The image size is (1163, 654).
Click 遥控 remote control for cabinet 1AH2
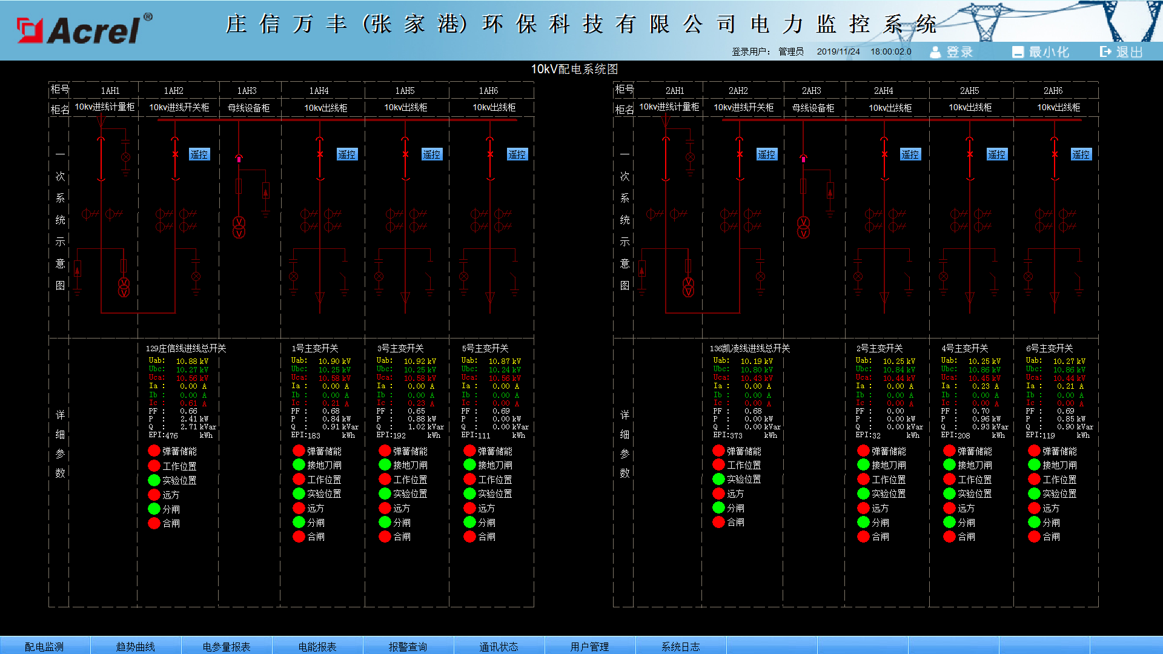point(199,154)
